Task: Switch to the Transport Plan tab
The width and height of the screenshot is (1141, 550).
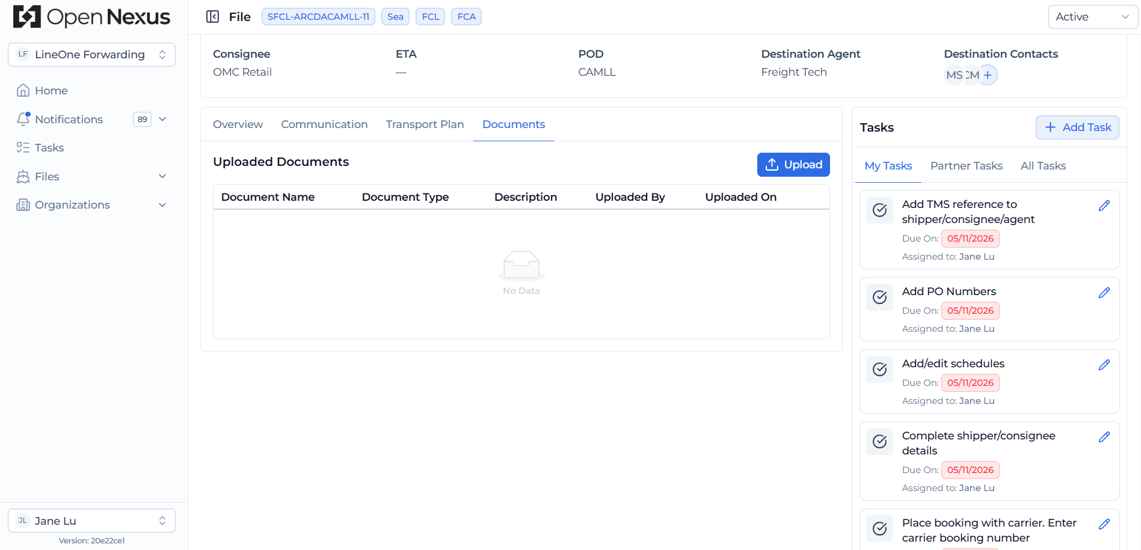Action: (425, 124)
